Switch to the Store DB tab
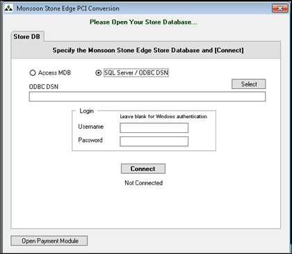292x254 pixels. point(27,37)
